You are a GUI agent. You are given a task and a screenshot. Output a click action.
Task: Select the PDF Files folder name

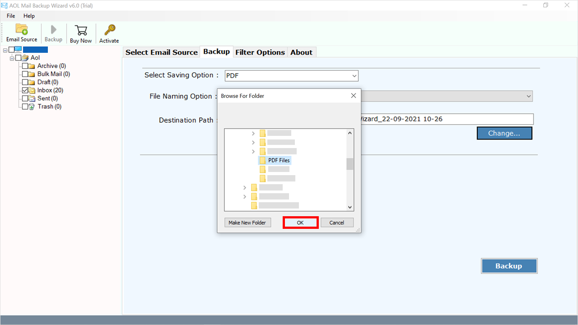[279, 160]
